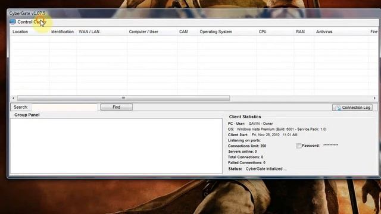Click the 'Servers online: 0' text
381x214 pixels.
pyautogui.click(x=242, y=152)
